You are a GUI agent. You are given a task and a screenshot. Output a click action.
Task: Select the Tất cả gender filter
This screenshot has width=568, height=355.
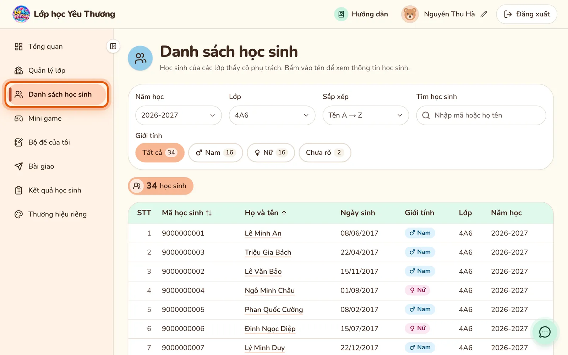point(160,153)
